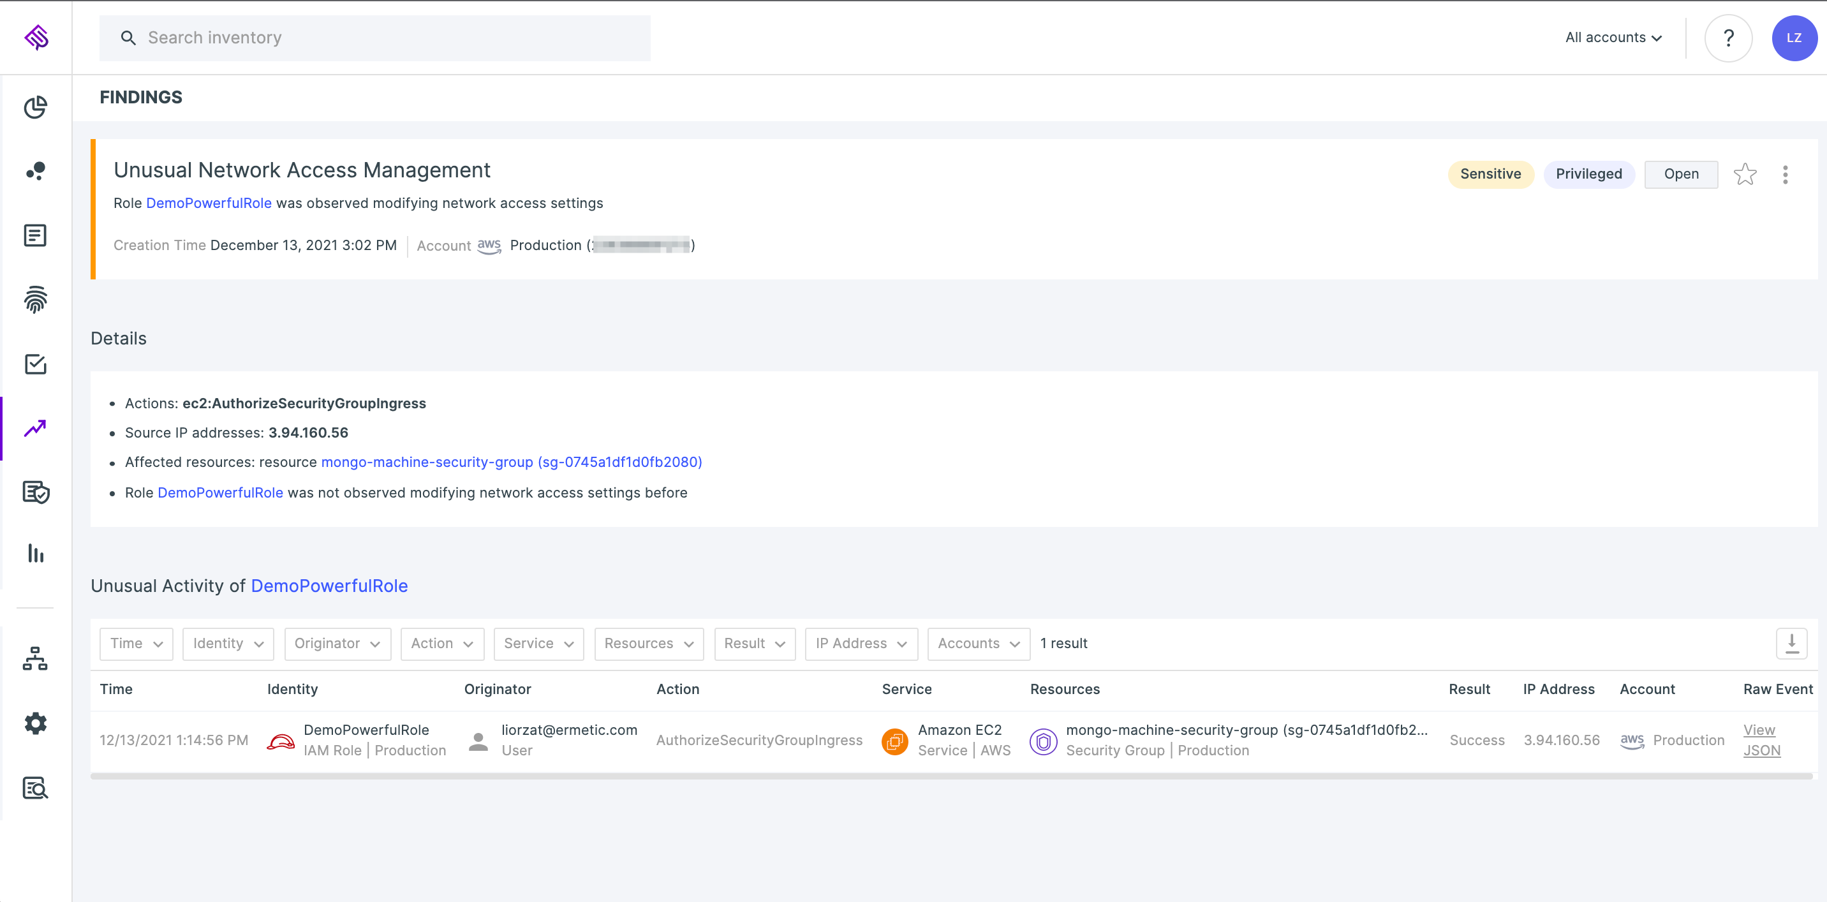Screen dimensions: 1827x902
Task: Open the compliance checkmark sidebar icon
Action: [x=36, y=364]
